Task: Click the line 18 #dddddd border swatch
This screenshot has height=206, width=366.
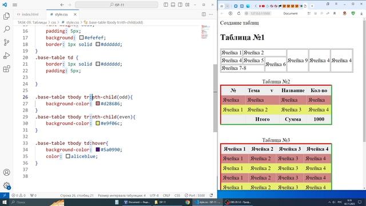Action: point(98,44)
